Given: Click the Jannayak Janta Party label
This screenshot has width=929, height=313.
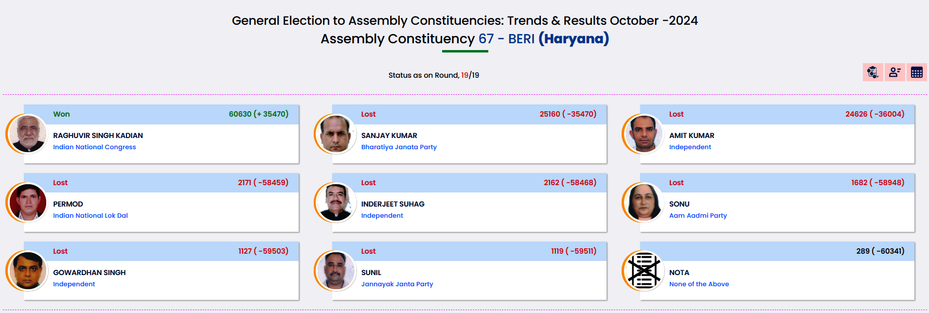Looking at the screenshot, I should (x=397, y=284).
